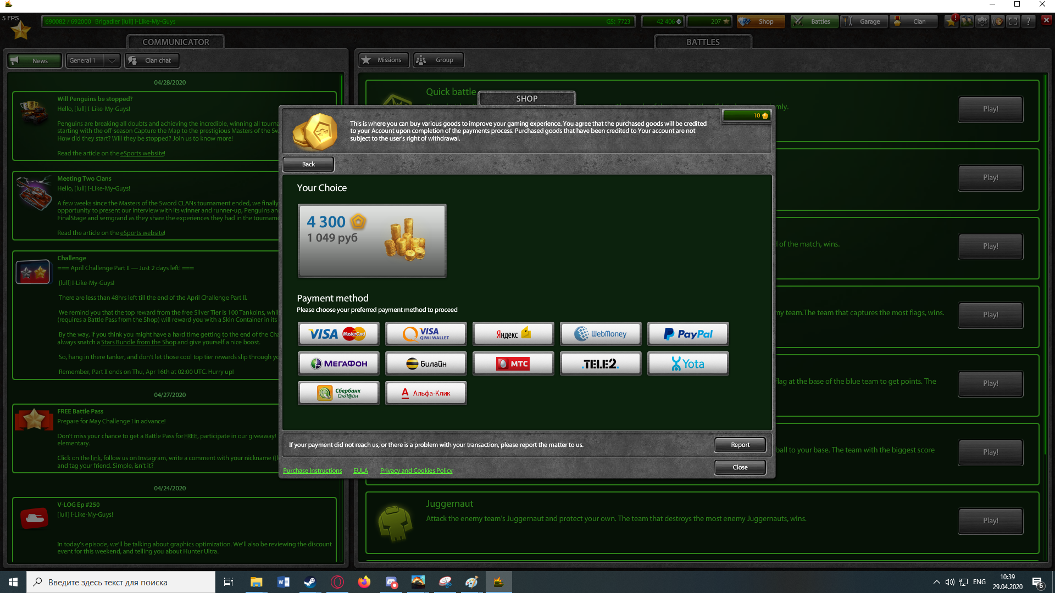Switch to the Battles tab

(814, 21)
